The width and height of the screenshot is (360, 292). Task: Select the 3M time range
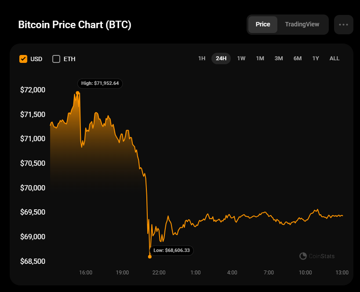[x=279, y=58]
